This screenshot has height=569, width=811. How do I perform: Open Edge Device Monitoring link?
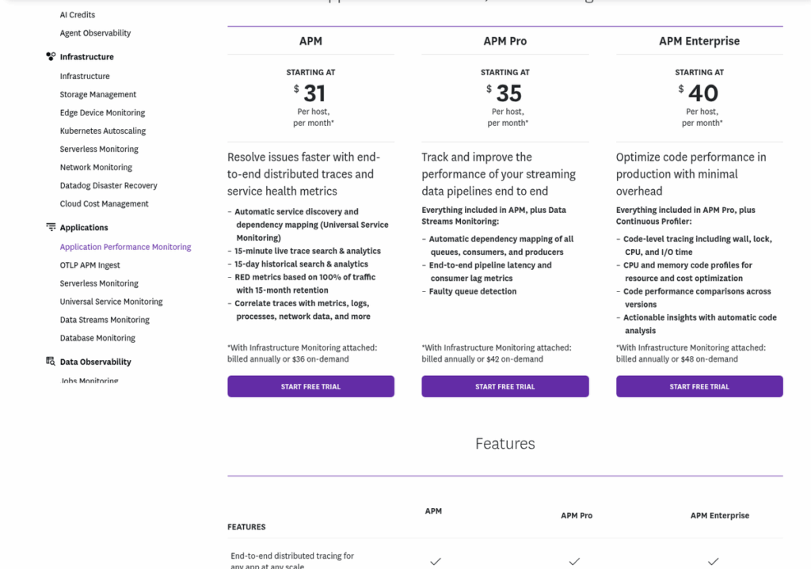[102, 112]
